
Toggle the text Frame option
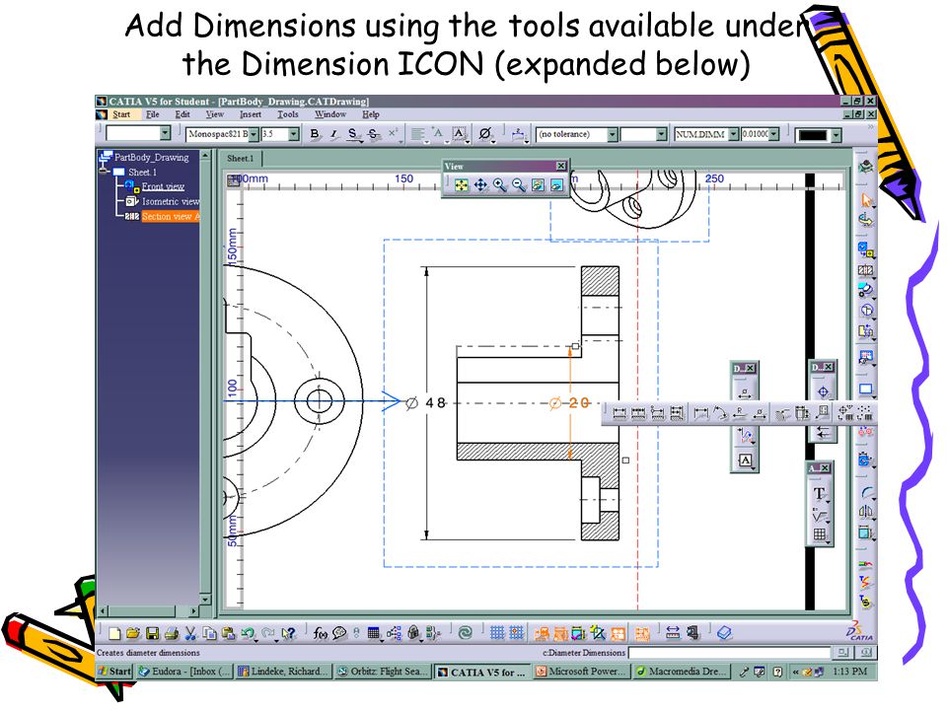[x=459, y=134]
